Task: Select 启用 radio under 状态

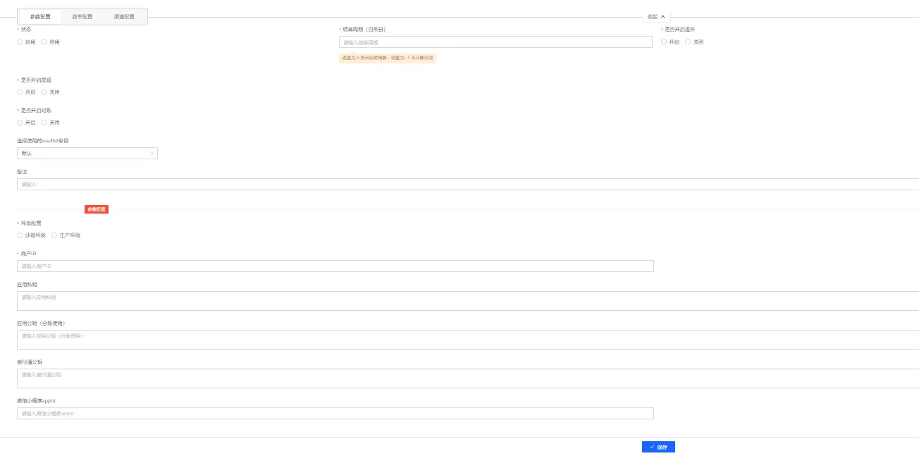Action: pyautogui.click(x=20, y=42)
